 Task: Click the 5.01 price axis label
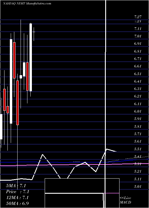pyautogui.click(x=138, y=187)
